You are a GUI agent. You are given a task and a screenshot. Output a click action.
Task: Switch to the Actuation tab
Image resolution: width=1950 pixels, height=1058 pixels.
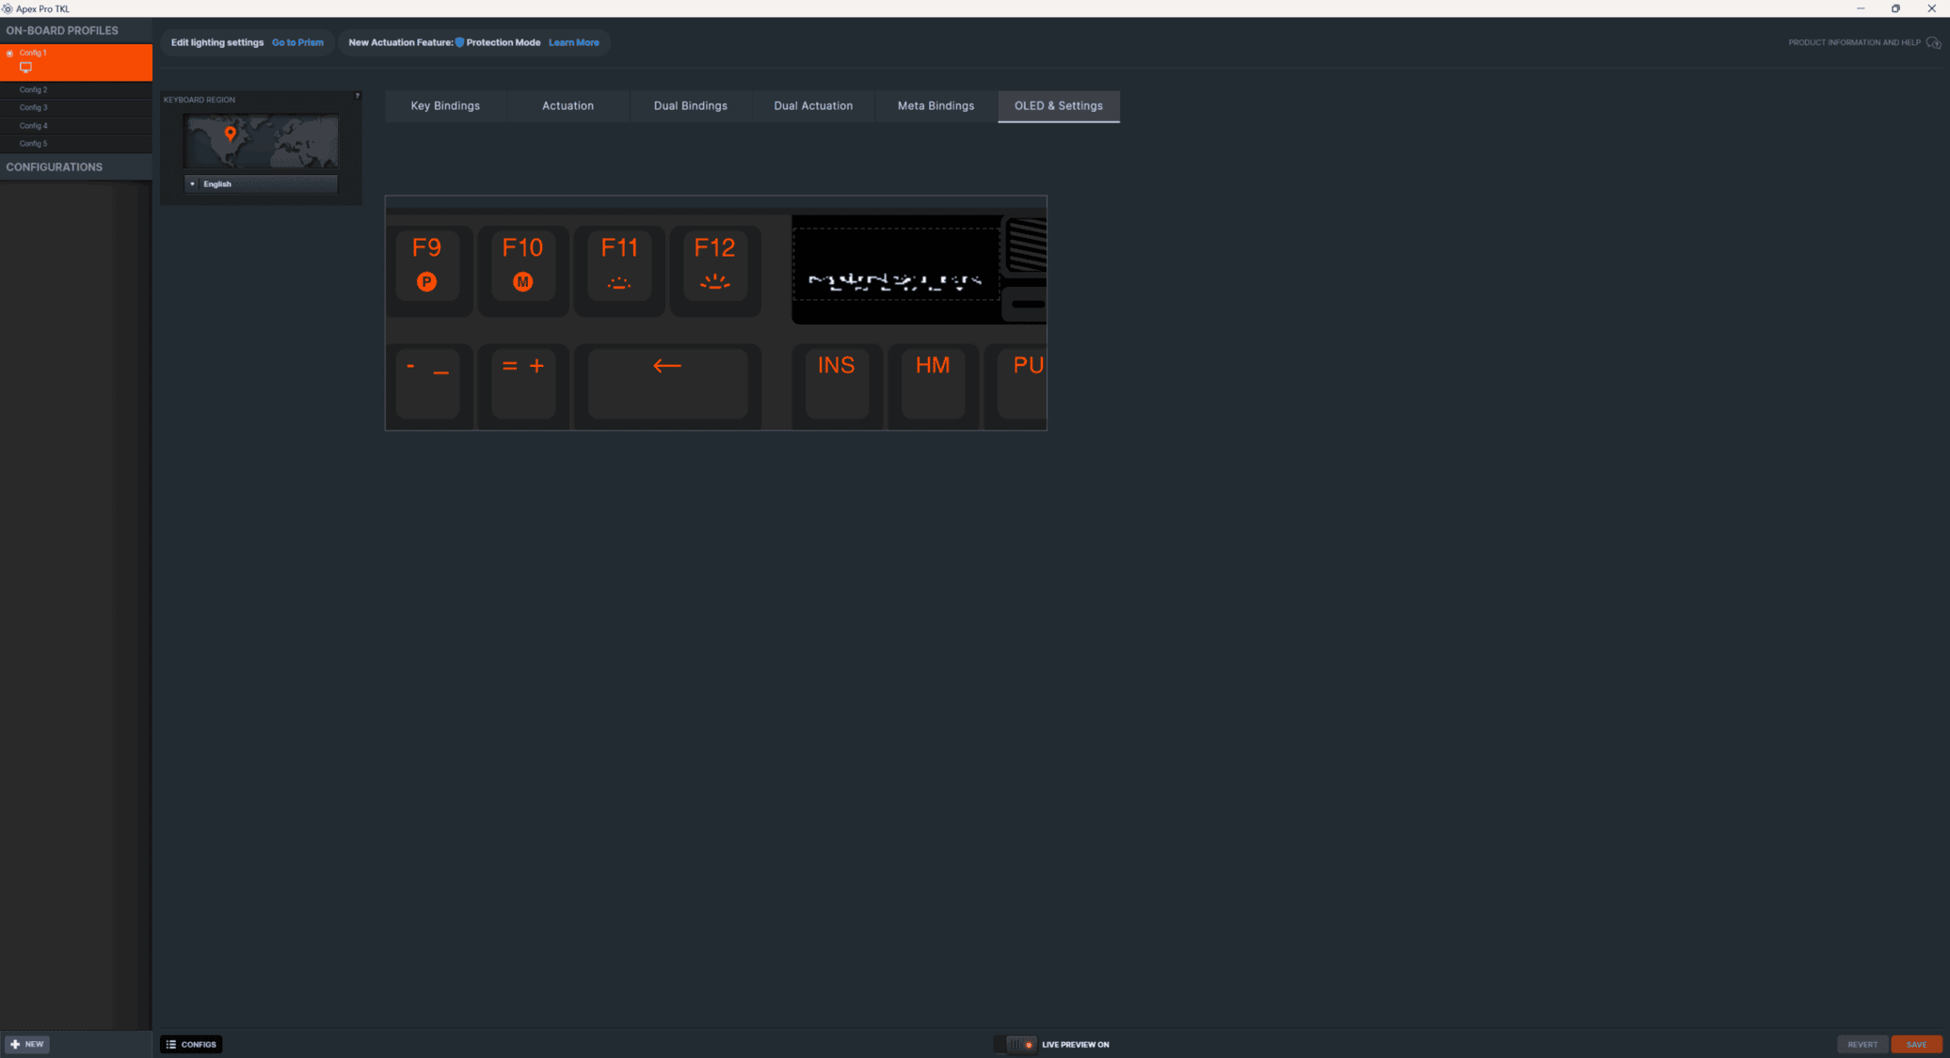click(567, 106)
